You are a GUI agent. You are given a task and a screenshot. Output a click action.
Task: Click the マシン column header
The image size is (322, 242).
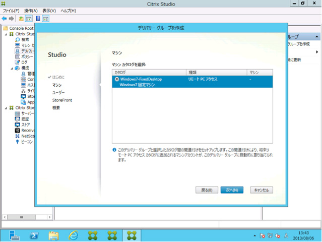(260, 73)
